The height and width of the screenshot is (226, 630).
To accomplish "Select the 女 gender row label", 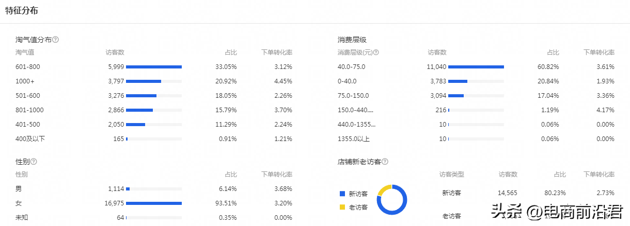I will coord(19,203).
